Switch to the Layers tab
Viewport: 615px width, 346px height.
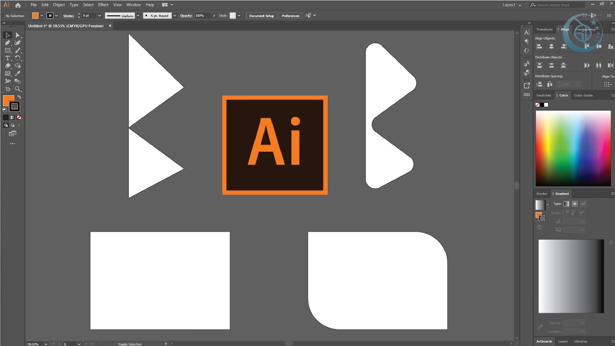[563, 342]
